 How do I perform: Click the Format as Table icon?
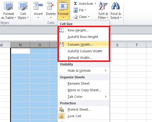(8, 6)
